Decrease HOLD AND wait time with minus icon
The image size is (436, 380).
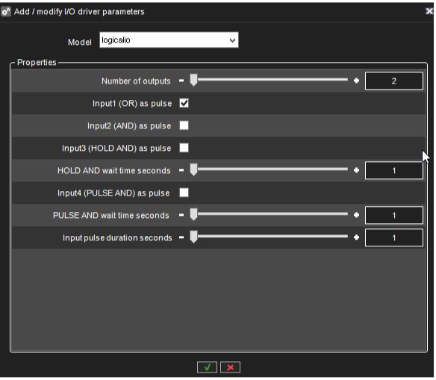[181, 170]
